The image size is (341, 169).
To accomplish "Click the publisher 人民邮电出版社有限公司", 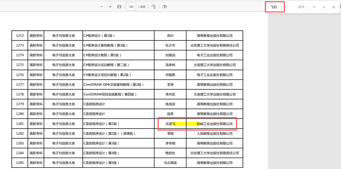I will [x=214, y=134].
